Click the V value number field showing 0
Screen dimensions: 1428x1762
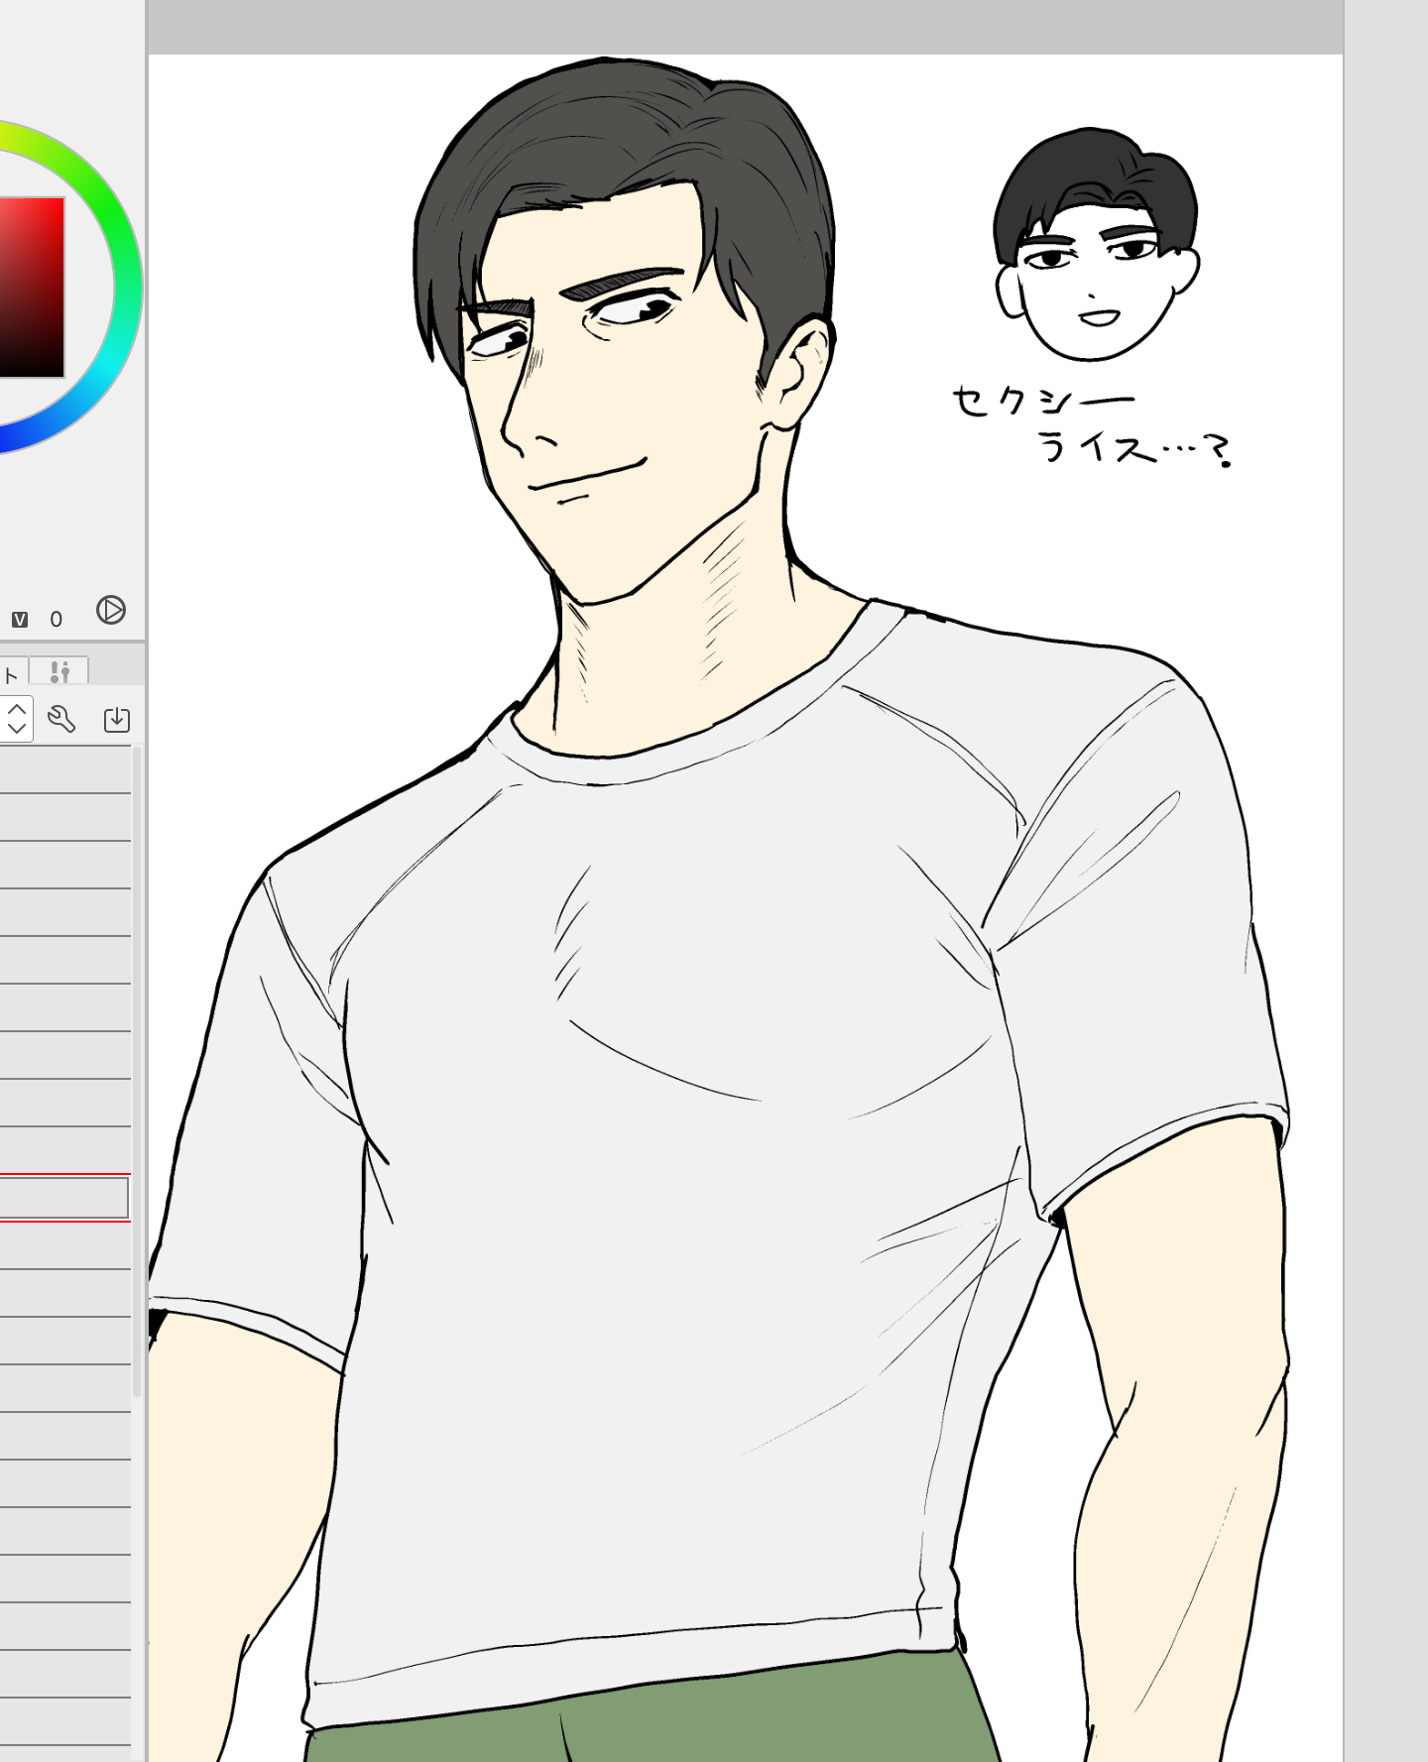[57, 620]
